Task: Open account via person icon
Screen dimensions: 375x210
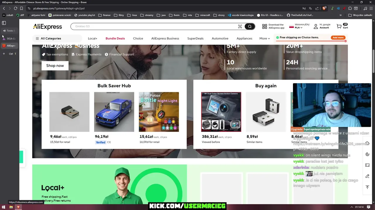Action: click(x=316, y=26)
